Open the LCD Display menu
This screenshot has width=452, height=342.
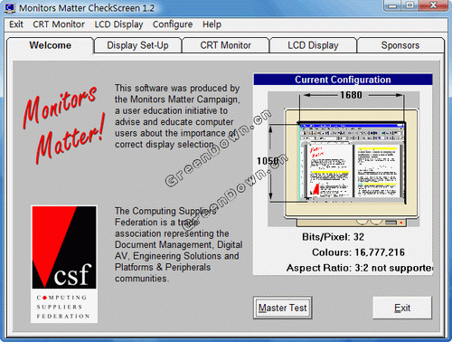[118, 24]
